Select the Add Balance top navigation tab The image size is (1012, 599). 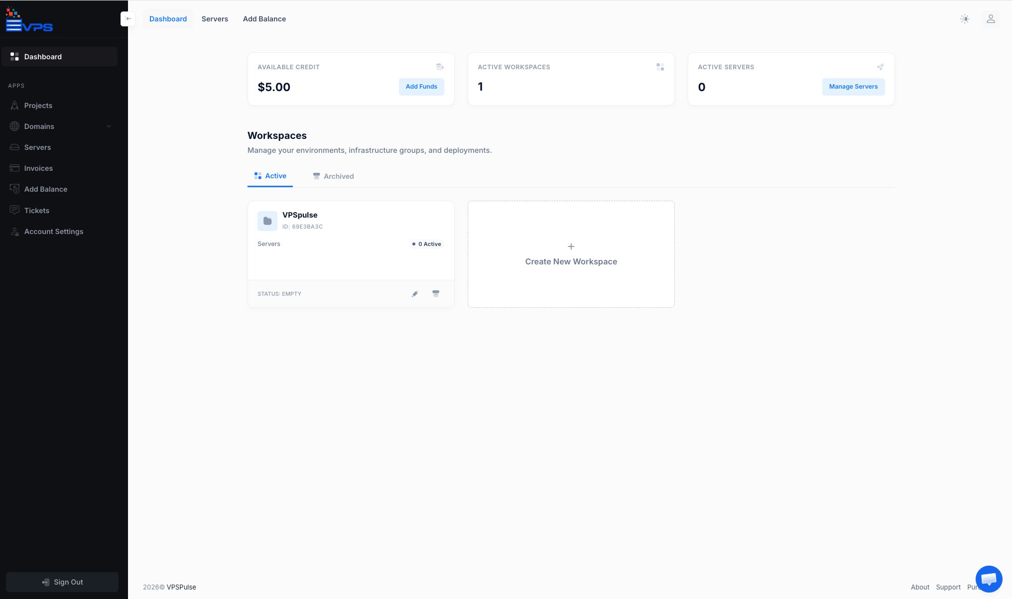pyautogui.click(x=264, y=19)
